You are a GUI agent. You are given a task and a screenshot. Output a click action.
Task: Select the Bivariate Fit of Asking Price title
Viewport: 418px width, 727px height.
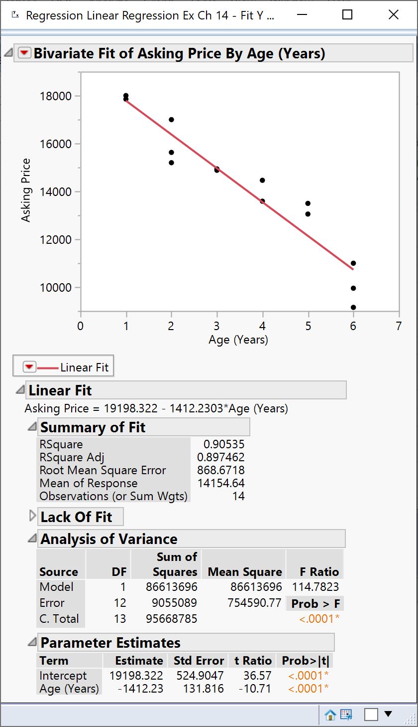coord(179,53)
